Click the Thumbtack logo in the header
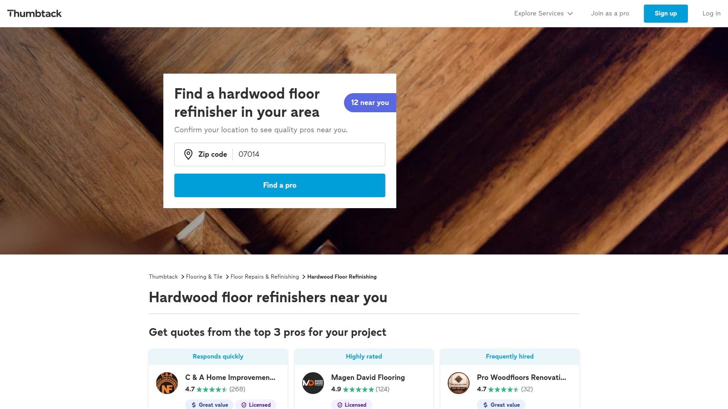Image resolution: width=728 pixels, height=409 pixels. [35, 13]
